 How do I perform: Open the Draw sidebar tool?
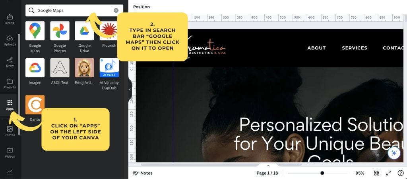pyautogui.click(x=10, y=62)
